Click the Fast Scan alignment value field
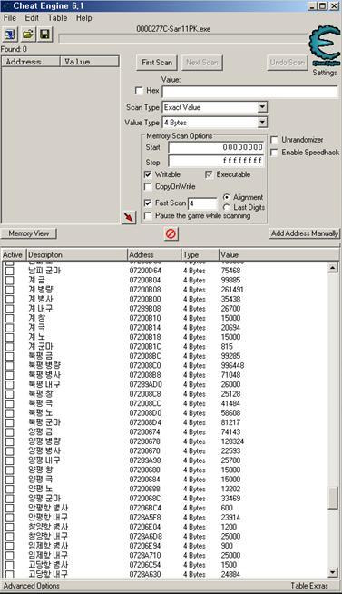 pyautogui.click(x=203, y=203)
